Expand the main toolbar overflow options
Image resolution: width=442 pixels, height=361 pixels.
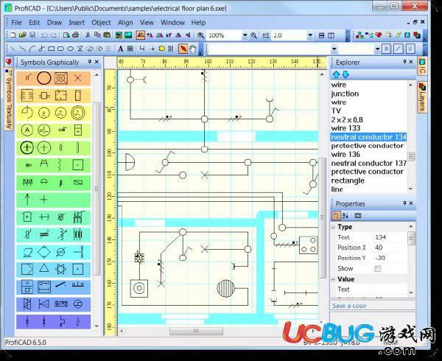point(348,36)
